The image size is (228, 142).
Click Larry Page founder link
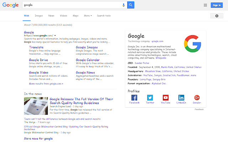[146, 79]
